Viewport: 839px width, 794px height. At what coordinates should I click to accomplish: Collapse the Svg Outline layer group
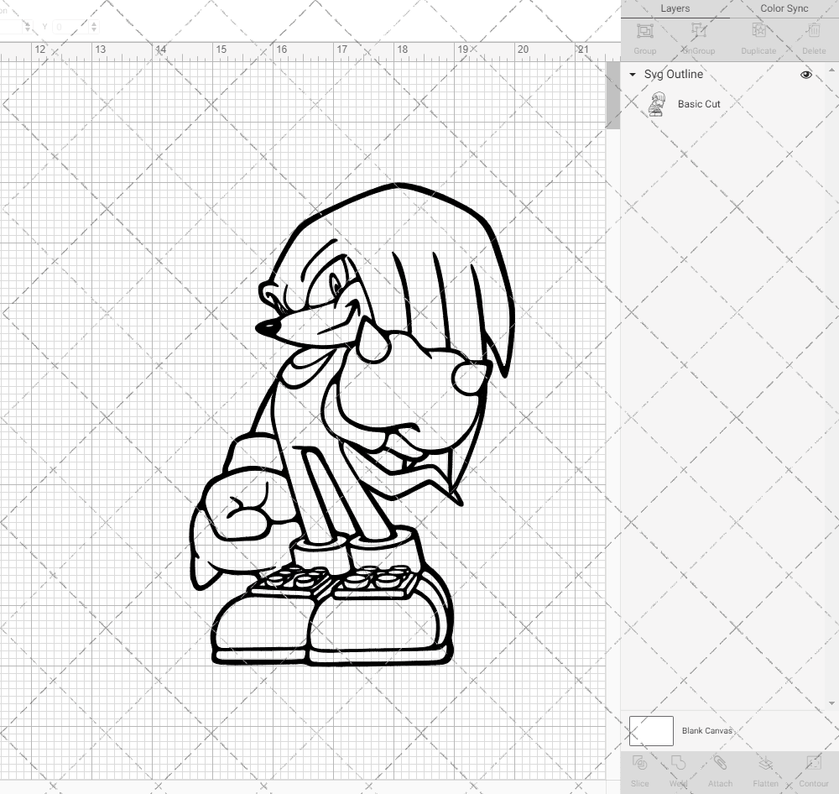pyautogui.click(x=632, y=75)
